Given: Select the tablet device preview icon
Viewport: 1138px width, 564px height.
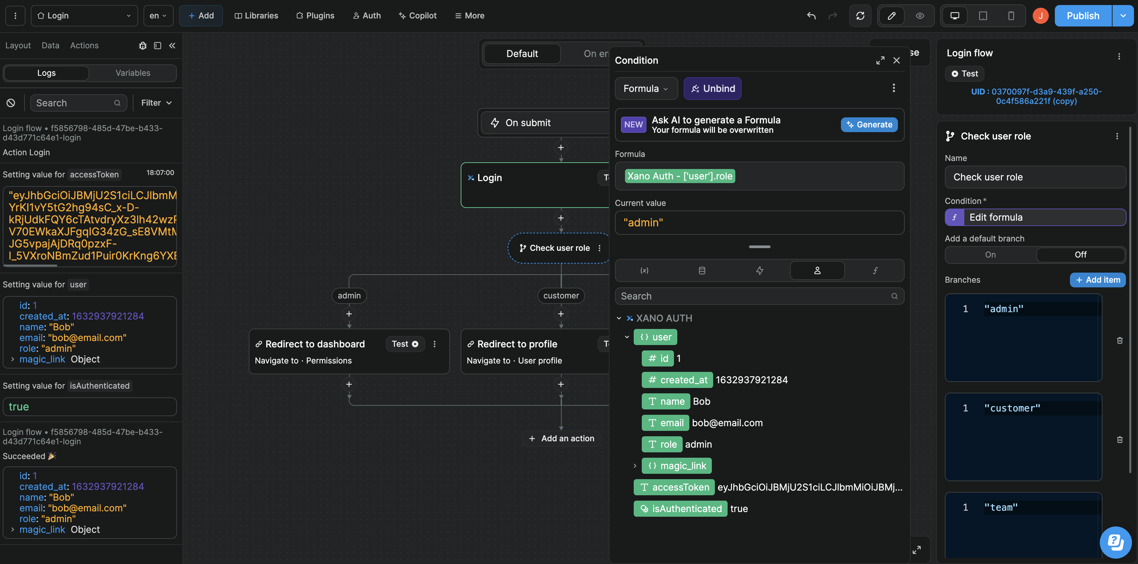Looking at the screenshot, I should pyautogui.click(x=982, y=15).
